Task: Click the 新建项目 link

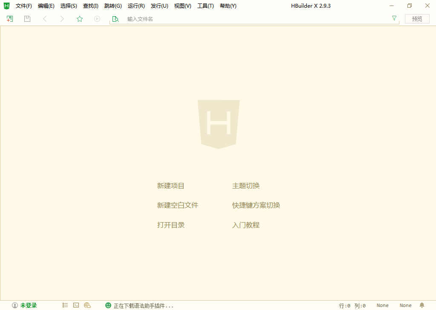Action: point(171,185)
